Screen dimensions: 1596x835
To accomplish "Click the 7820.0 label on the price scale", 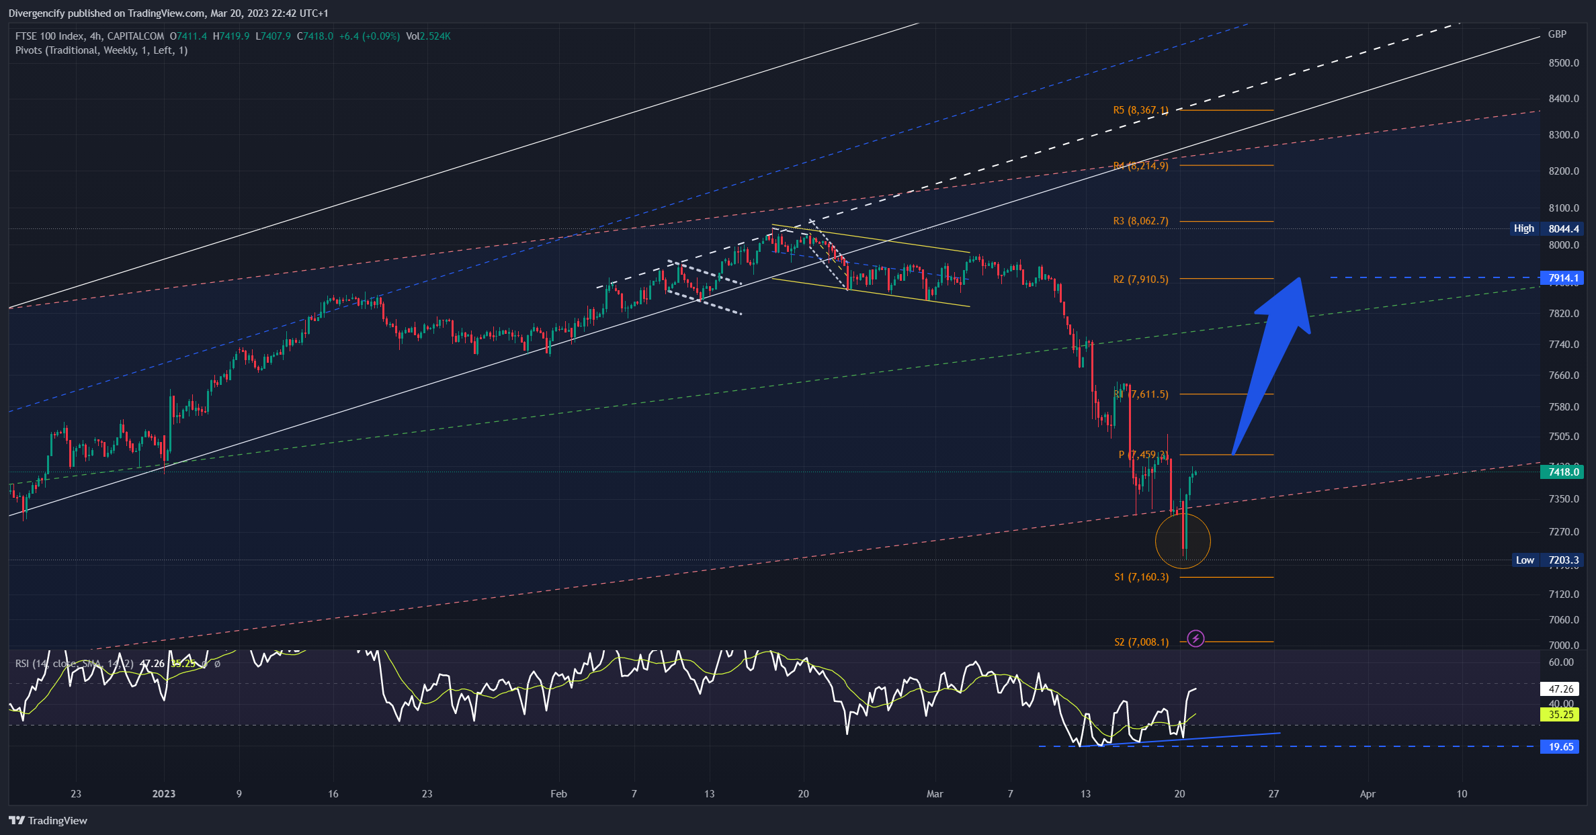I will [1564, 314].
